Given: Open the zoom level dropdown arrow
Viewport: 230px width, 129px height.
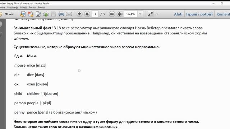Looking at the screenshot, I should click(140, 14).
